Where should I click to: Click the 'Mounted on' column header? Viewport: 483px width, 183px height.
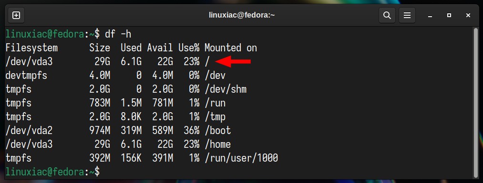point(231,48)
